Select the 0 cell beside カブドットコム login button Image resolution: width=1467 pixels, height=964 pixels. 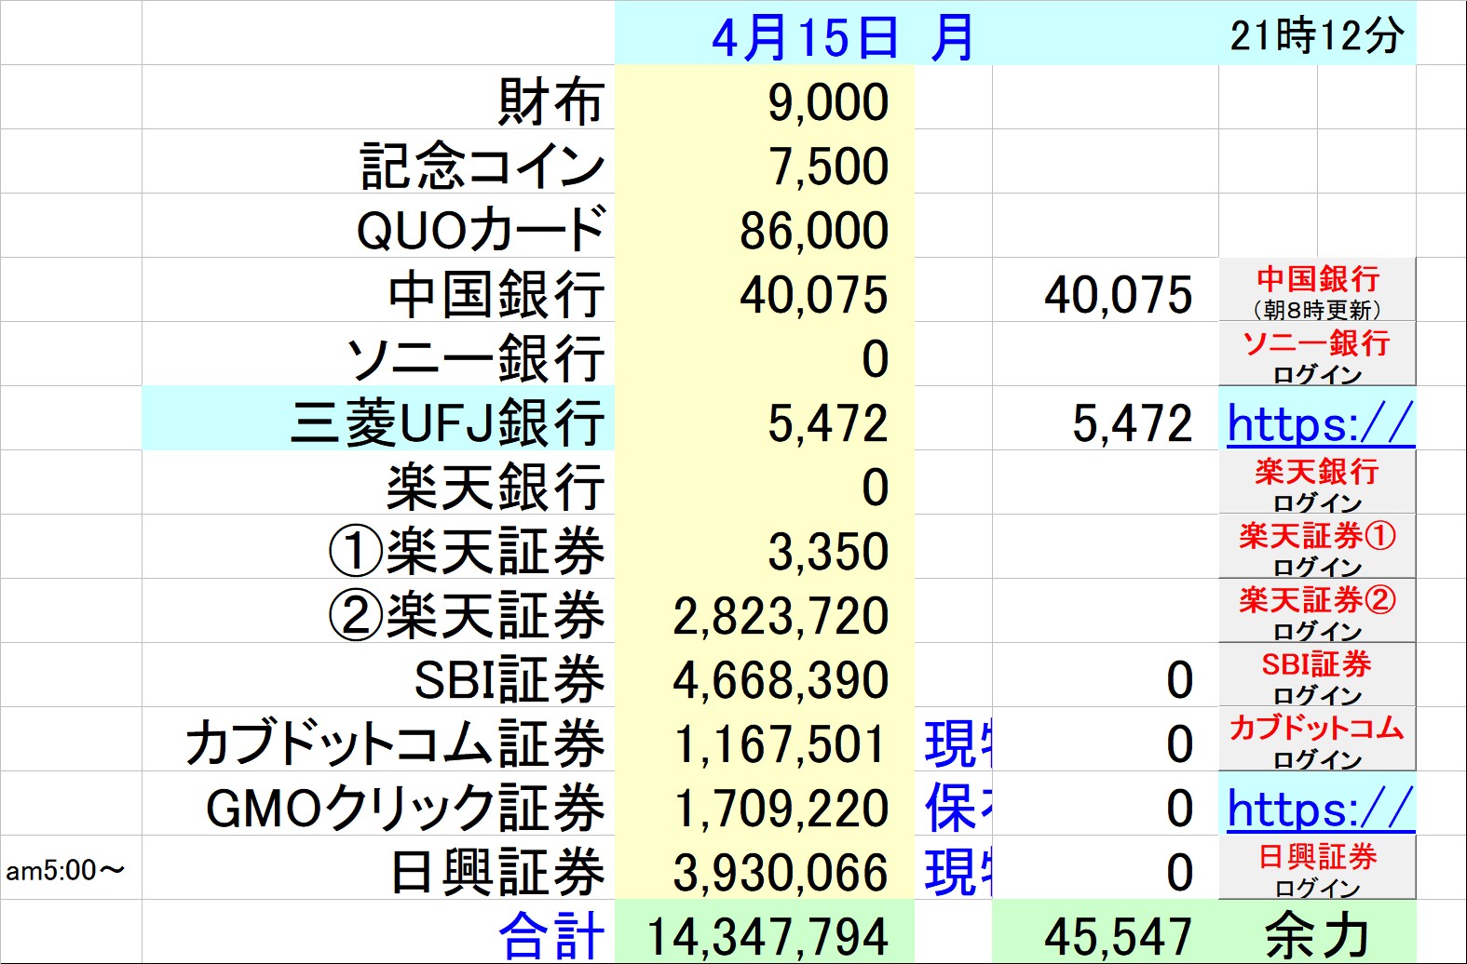(1106, 740)
